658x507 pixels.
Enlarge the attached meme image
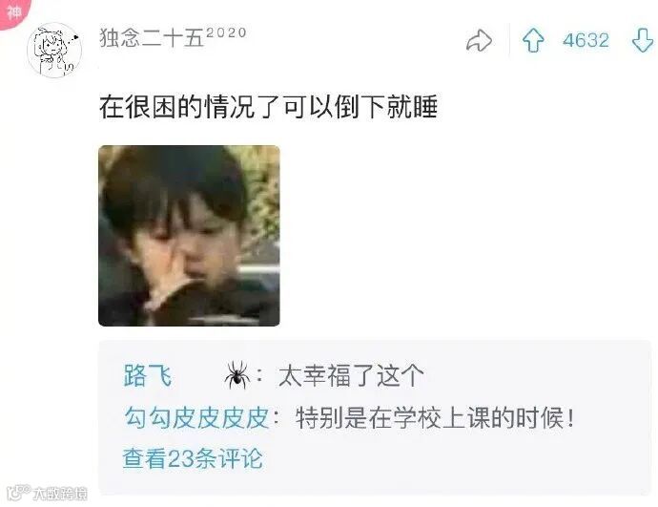(x=189, y=236)
